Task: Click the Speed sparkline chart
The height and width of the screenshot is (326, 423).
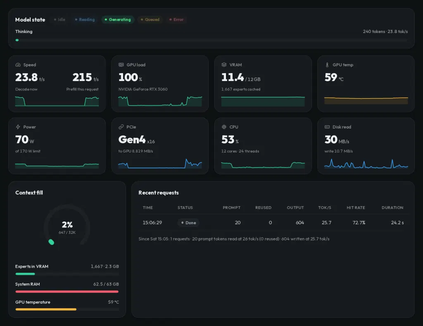Action: click(x=57, y=101)
